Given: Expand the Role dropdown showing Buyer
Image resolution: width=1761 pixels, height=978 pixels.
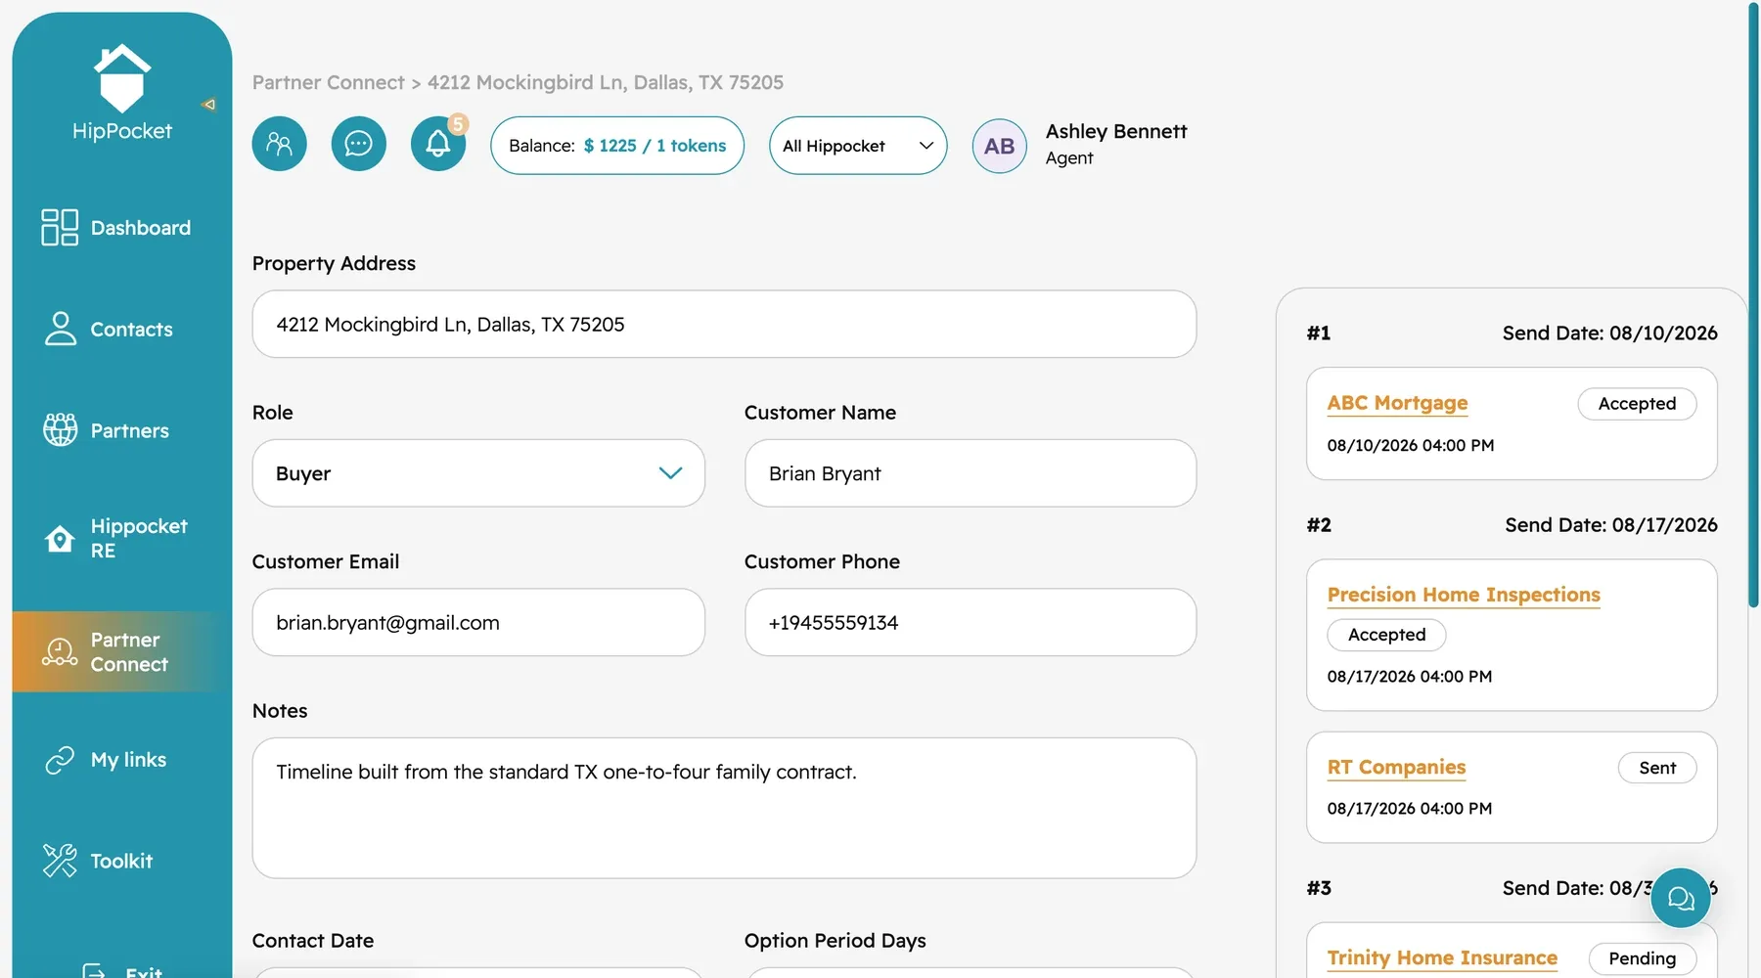Looking at the screenshot, I should (478, 473).
